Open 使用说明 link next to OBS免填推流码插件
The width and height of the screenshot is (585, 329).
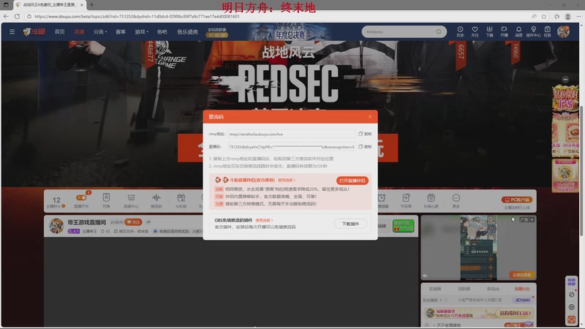pos(264,221)
